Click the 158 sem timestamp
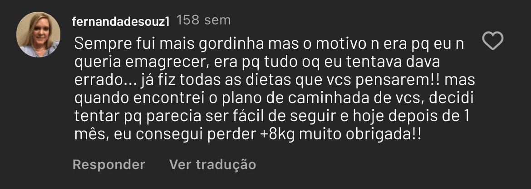Image resolution: width=531 pixels, height=189 pixels. coord(203,21)
